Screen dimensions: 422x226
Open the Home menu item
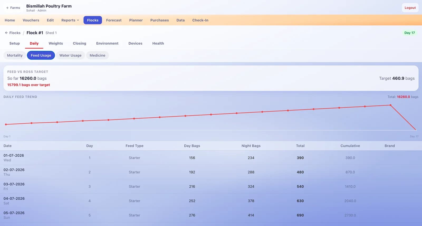[10, 20]
